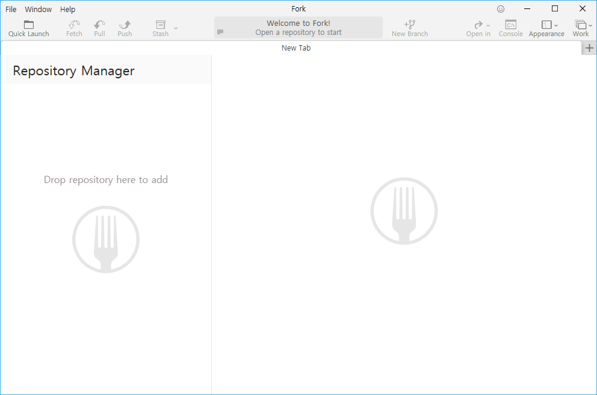
Task: Click the Pull toolbar icon
Action: tap(100, 25)
